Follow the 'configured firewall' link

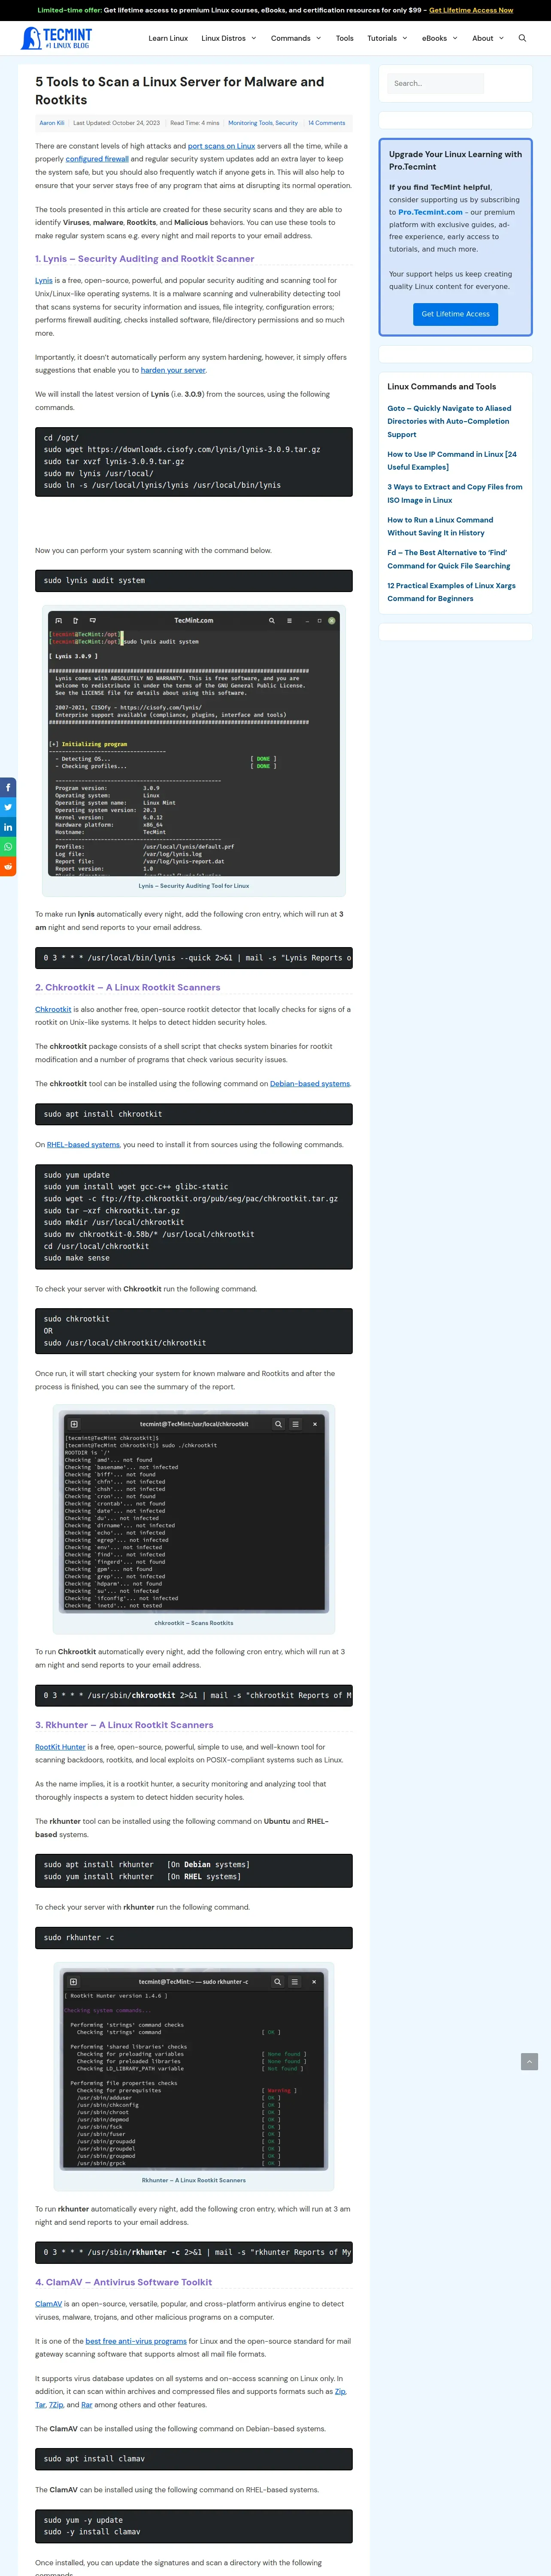pos(97,159)
